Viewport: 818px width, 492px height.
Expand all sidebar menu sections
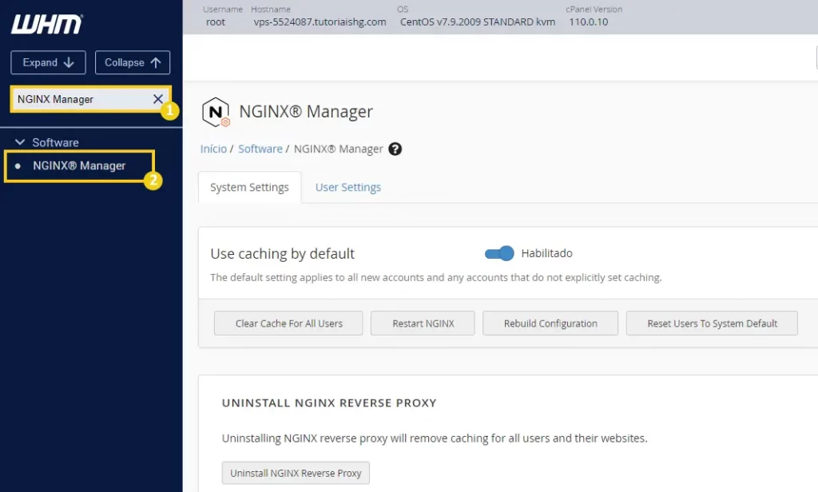48,62
